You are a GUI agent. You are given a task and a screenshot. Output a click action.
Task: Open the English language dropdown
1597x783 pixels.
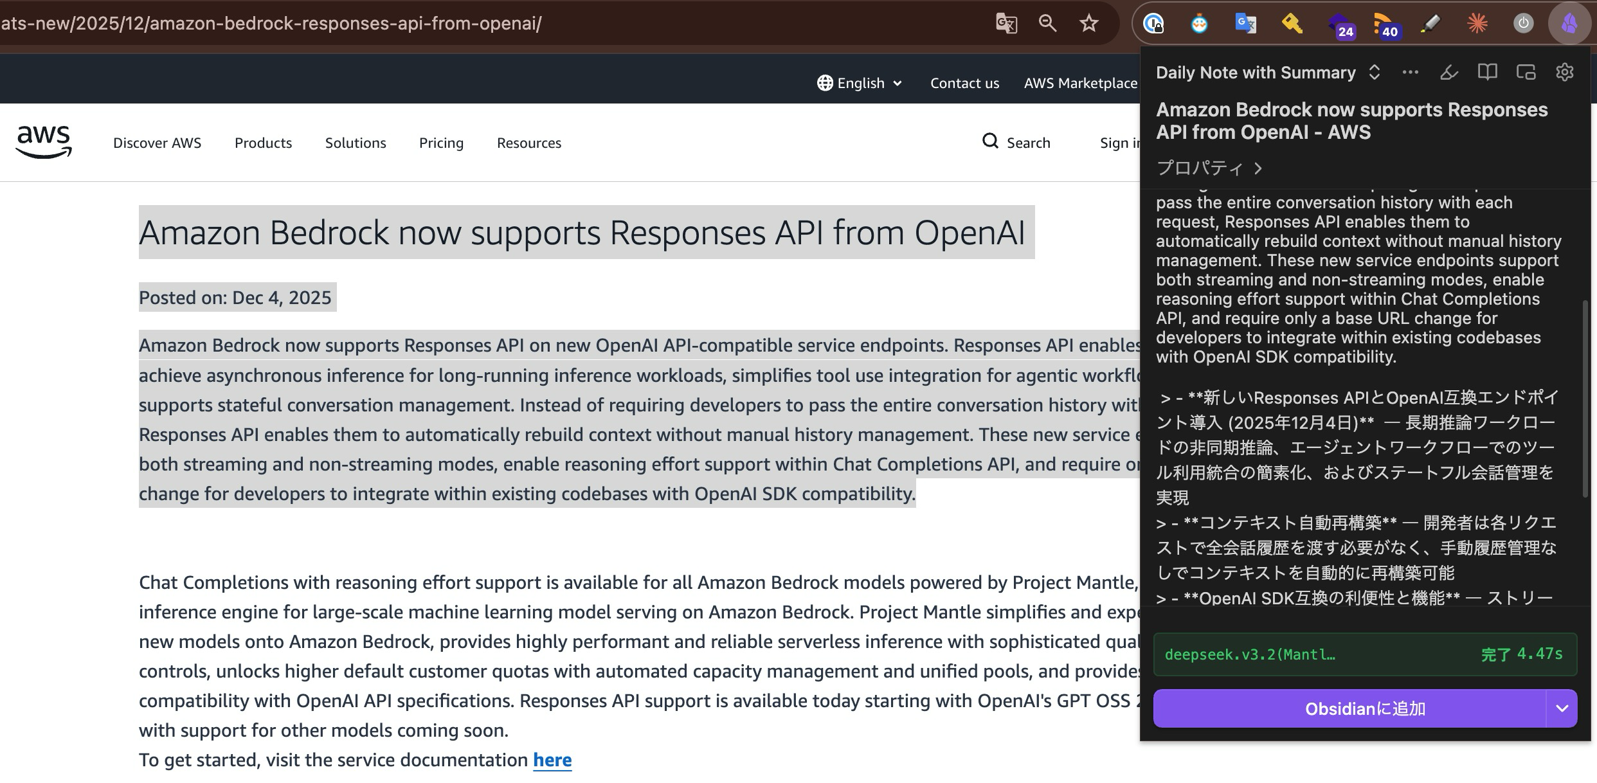860,83
